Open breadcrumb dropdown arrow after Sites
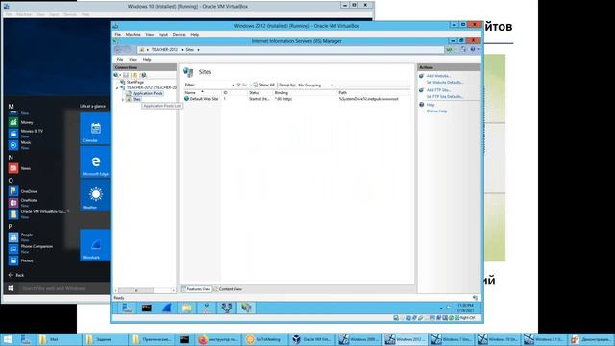This screenshot has height=346, width=615. (199, 50)
